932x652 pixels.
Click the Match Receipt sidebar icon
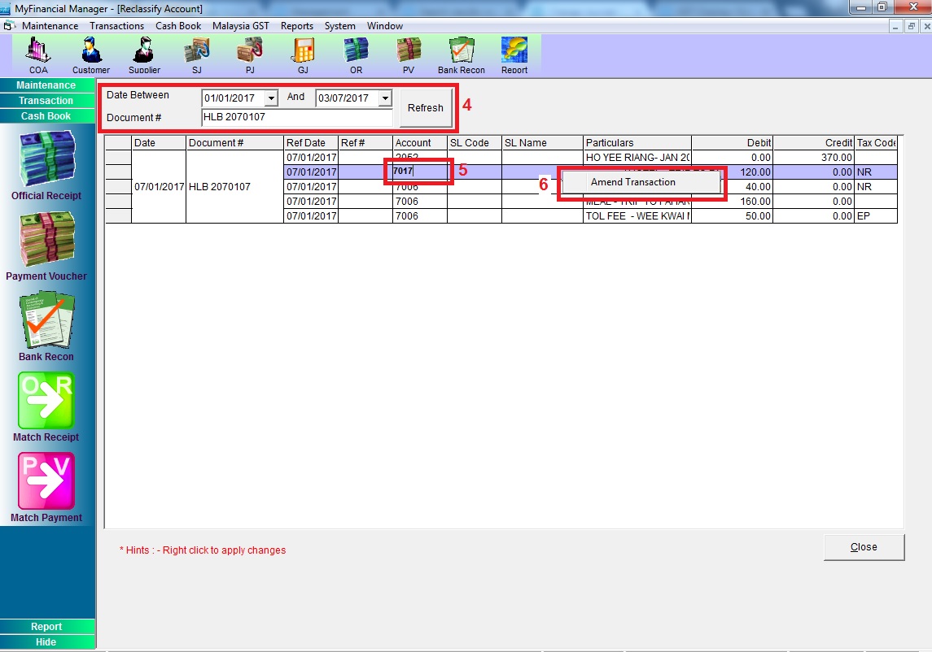tap(46, 406)
